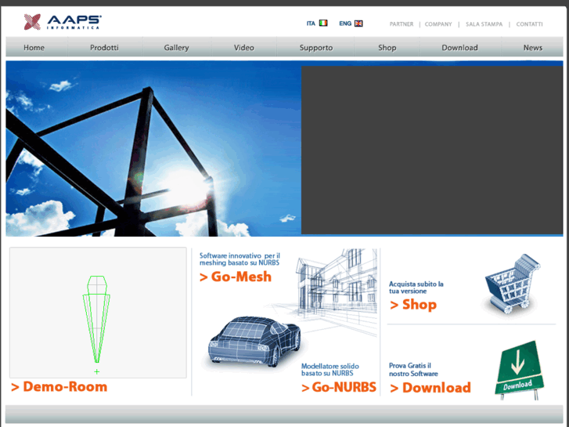Screen dimensions: 569x427
Task: Switch language via ITA text
Action: coord(311,24)
